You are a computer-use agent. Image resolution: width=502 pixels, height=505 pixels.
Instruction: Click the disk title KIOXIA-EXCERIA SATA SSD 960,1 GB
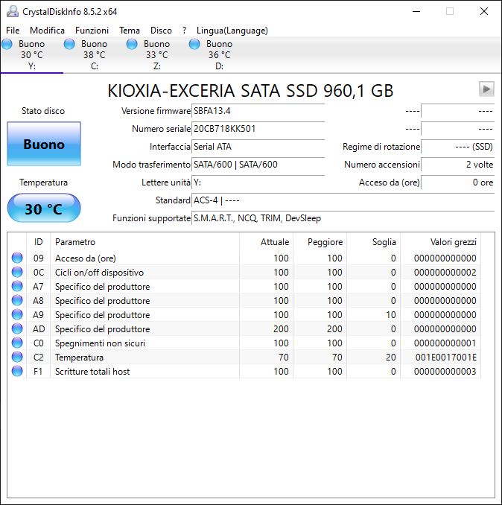pos(250,91)
